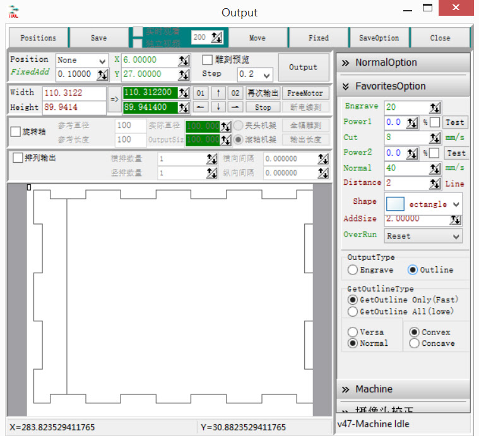This screenshot has width=479, height=436.
Task: Select the Outline output type radio
Action: 412,269
